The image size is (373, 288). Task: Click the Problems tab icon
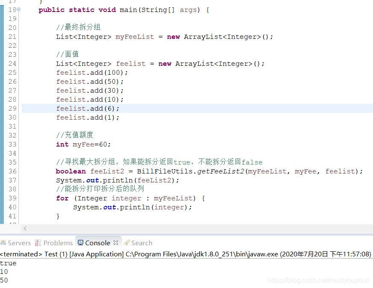[38, 243]
